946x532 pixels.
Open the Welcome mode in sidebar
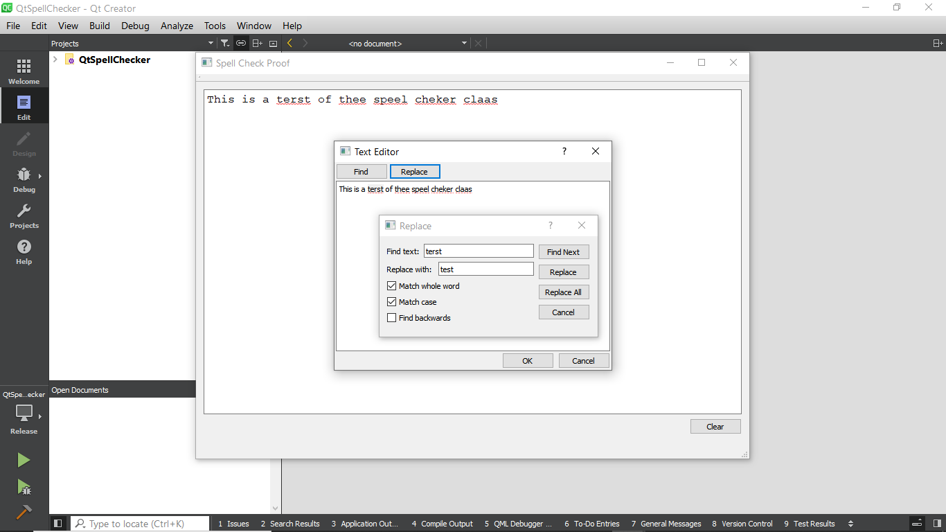[x=24, y=71]
